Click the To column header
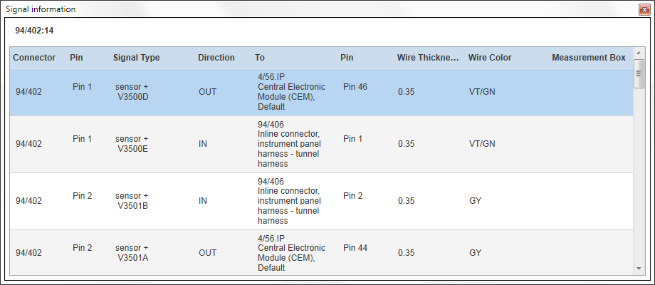The image size is (655, 285). [x=260, y=58]
